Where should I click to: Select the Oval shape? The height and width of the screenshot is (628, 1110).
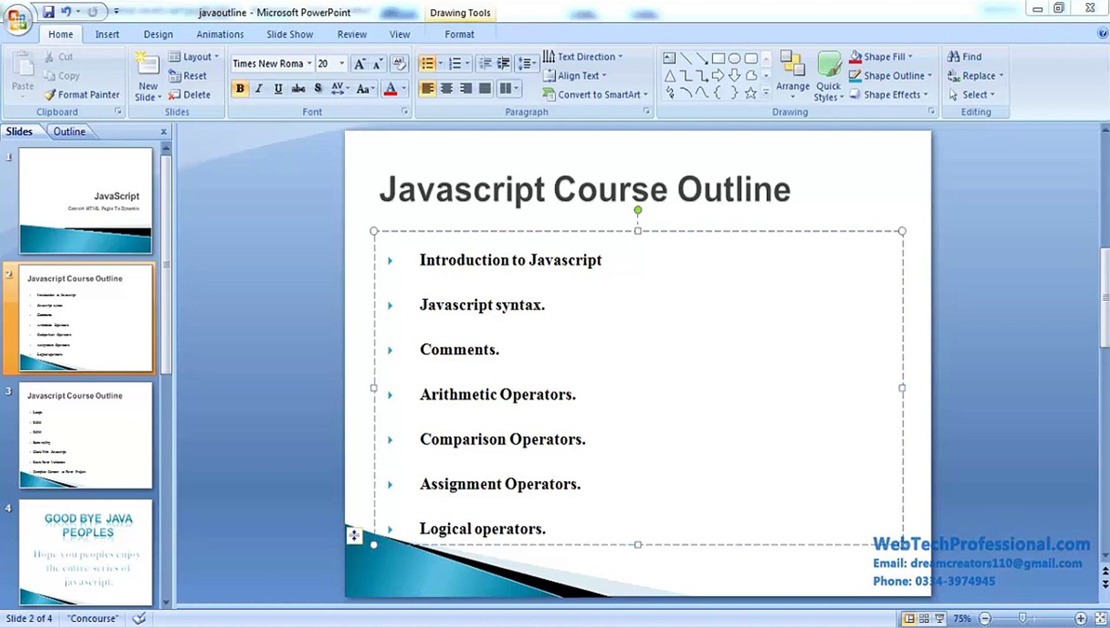(735, 58)
